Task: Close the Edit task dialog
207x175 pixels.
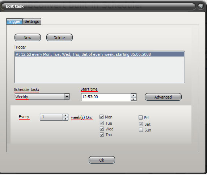Action: (200, 6)
